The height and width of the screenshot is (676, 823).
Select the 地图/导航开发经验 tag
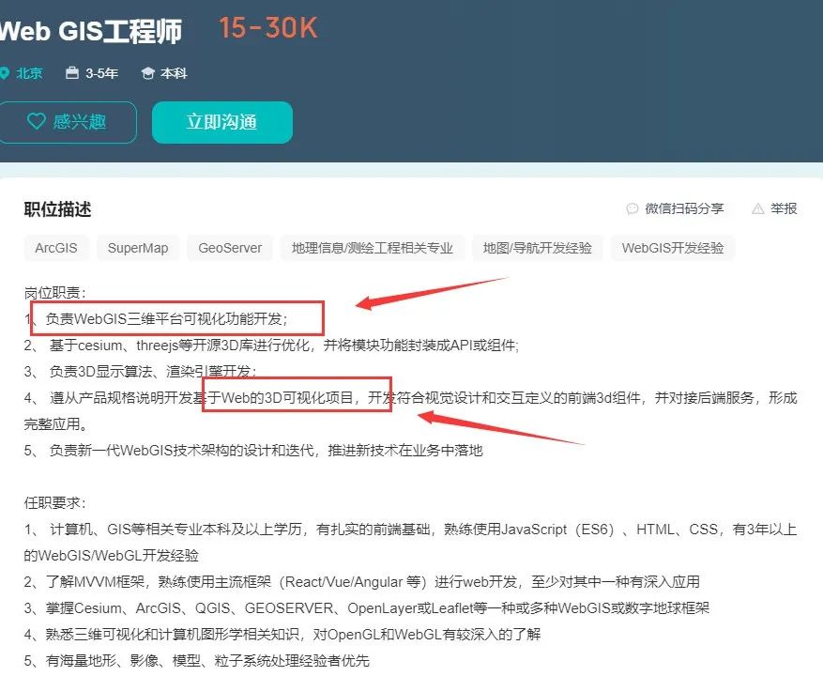click(x=538, y=248)
